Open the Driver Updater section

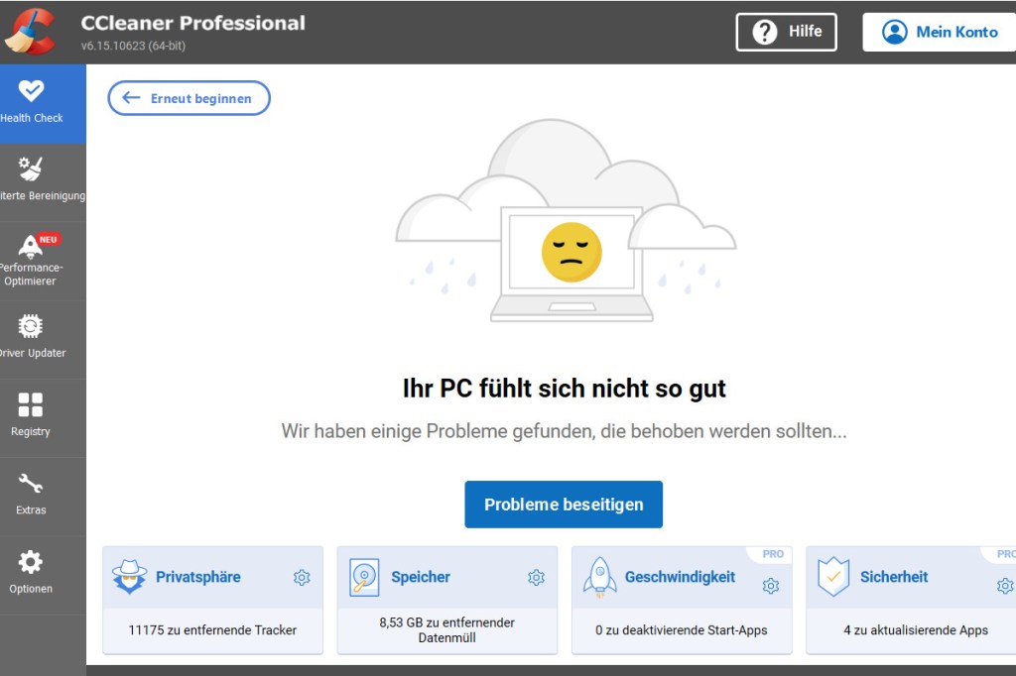tap(43, 340)
